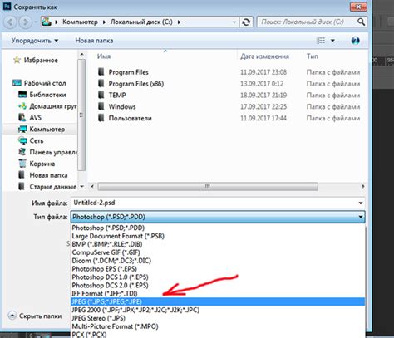394x338 pixels.
Task: Click the Forward navigation arrow icon
Action: (x=25, y=22)
